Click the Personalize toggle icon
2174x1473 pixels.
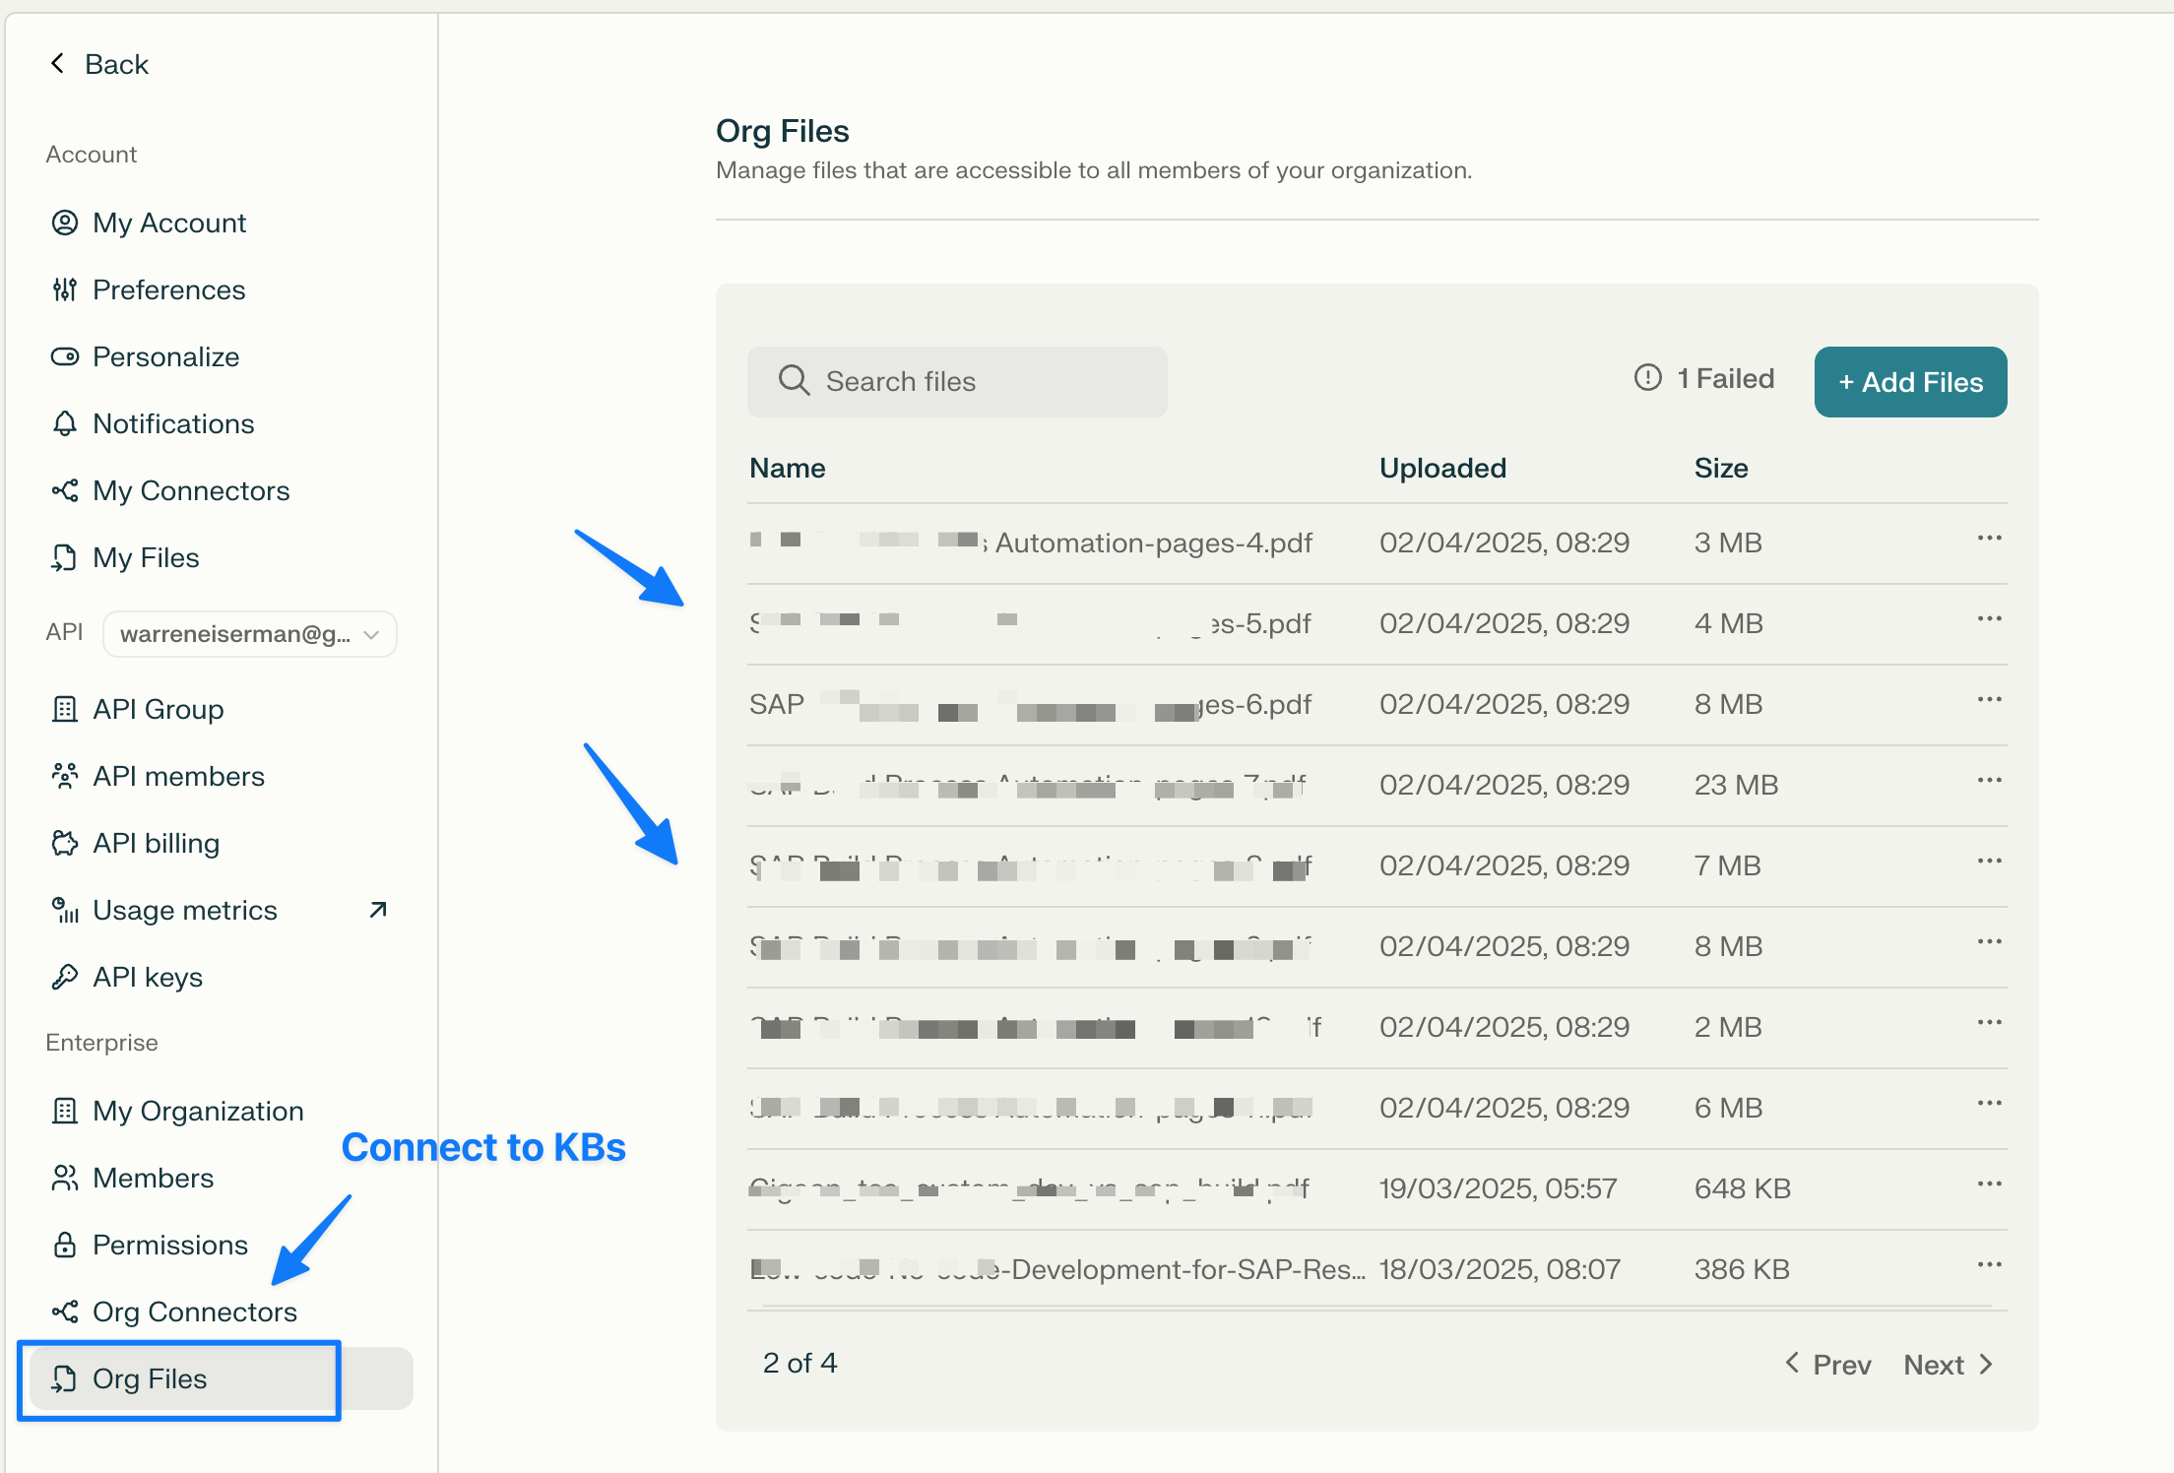(x=65, y=356)
